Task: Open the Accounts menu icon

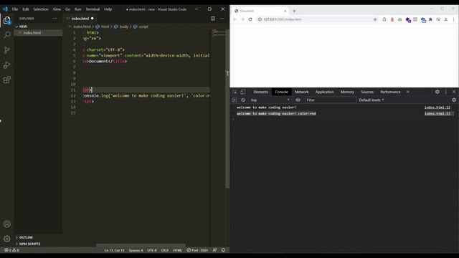Action: coord(6,224)
